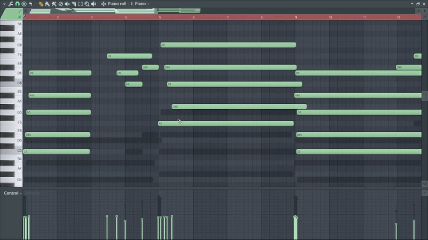Select the long F5 note under the cursor
Screen dimensions: 428x240
(x=226, y=123)
